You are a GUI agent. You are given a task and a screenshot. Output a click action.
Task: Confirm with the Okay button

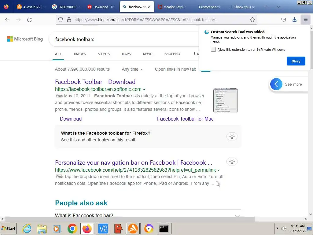296,61
